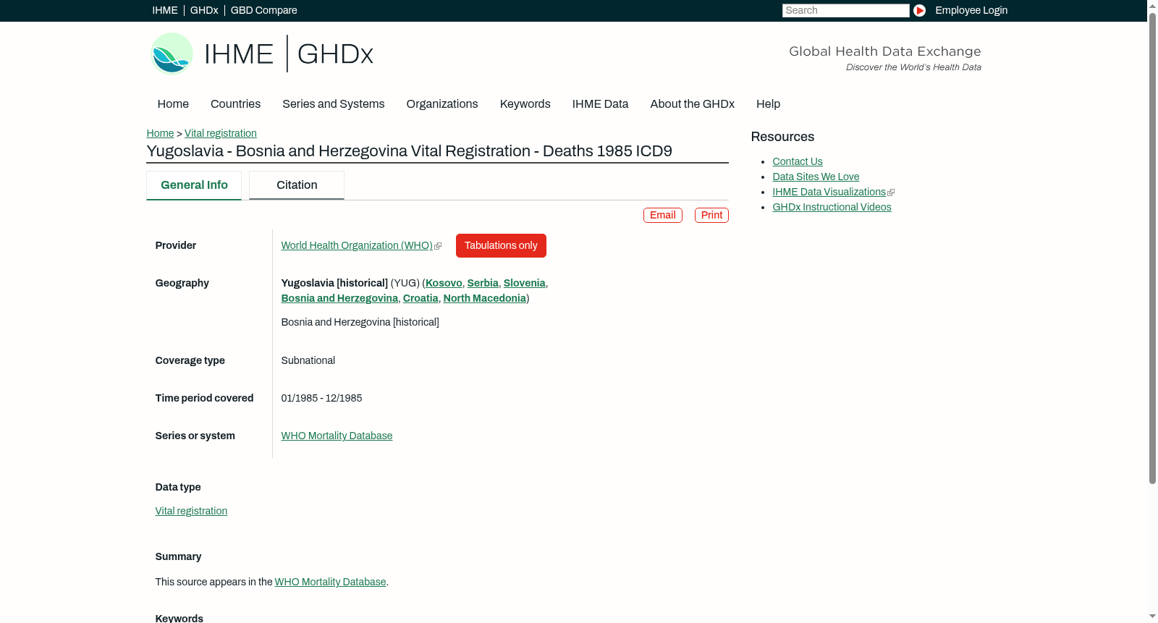
Task: Open WHO Mortality Database link in Summary
Action: [330, 582]
